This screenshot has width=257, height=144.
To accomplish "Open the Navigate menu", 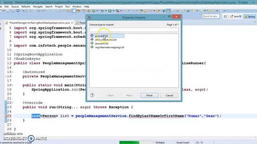I will [38, 6].
